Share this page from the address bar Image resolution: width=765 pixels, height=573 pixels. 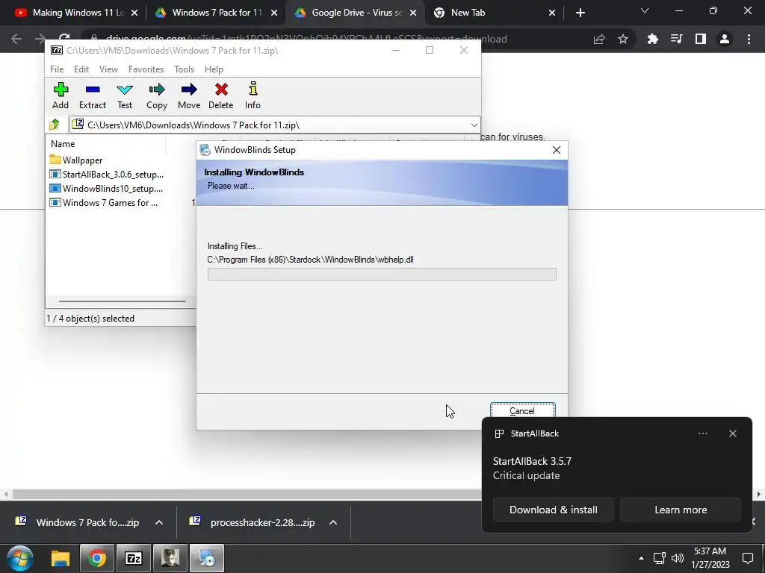(599, 39)
